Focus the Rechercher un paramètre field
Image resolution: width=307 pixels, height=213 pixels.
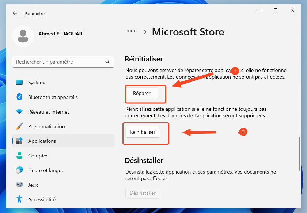pyautogui.click(x=58, y=62)
